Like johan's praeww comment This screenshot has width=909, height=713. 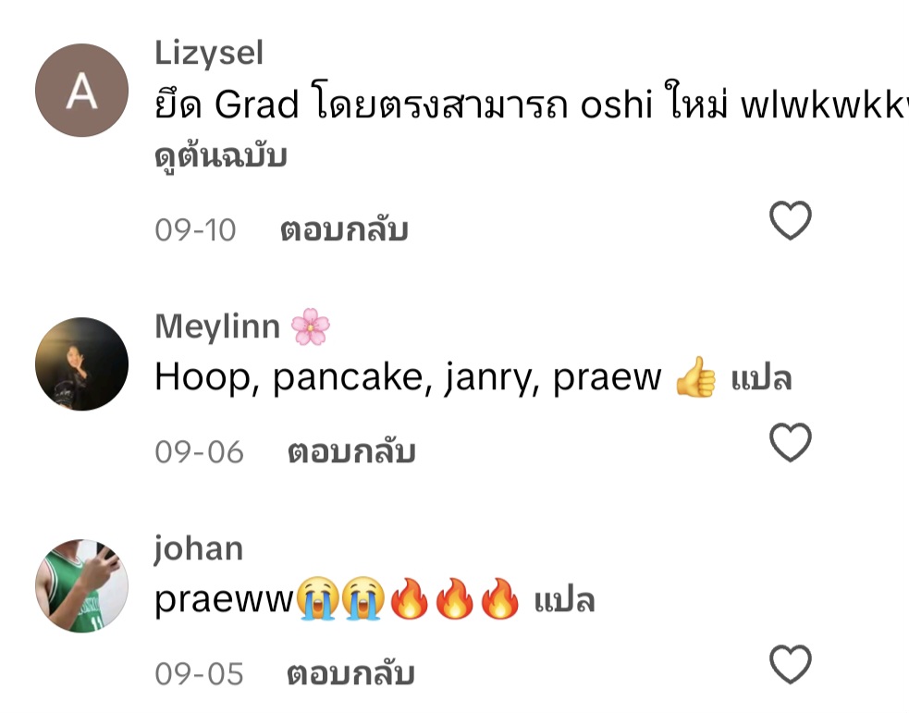(x=790, y=664)
